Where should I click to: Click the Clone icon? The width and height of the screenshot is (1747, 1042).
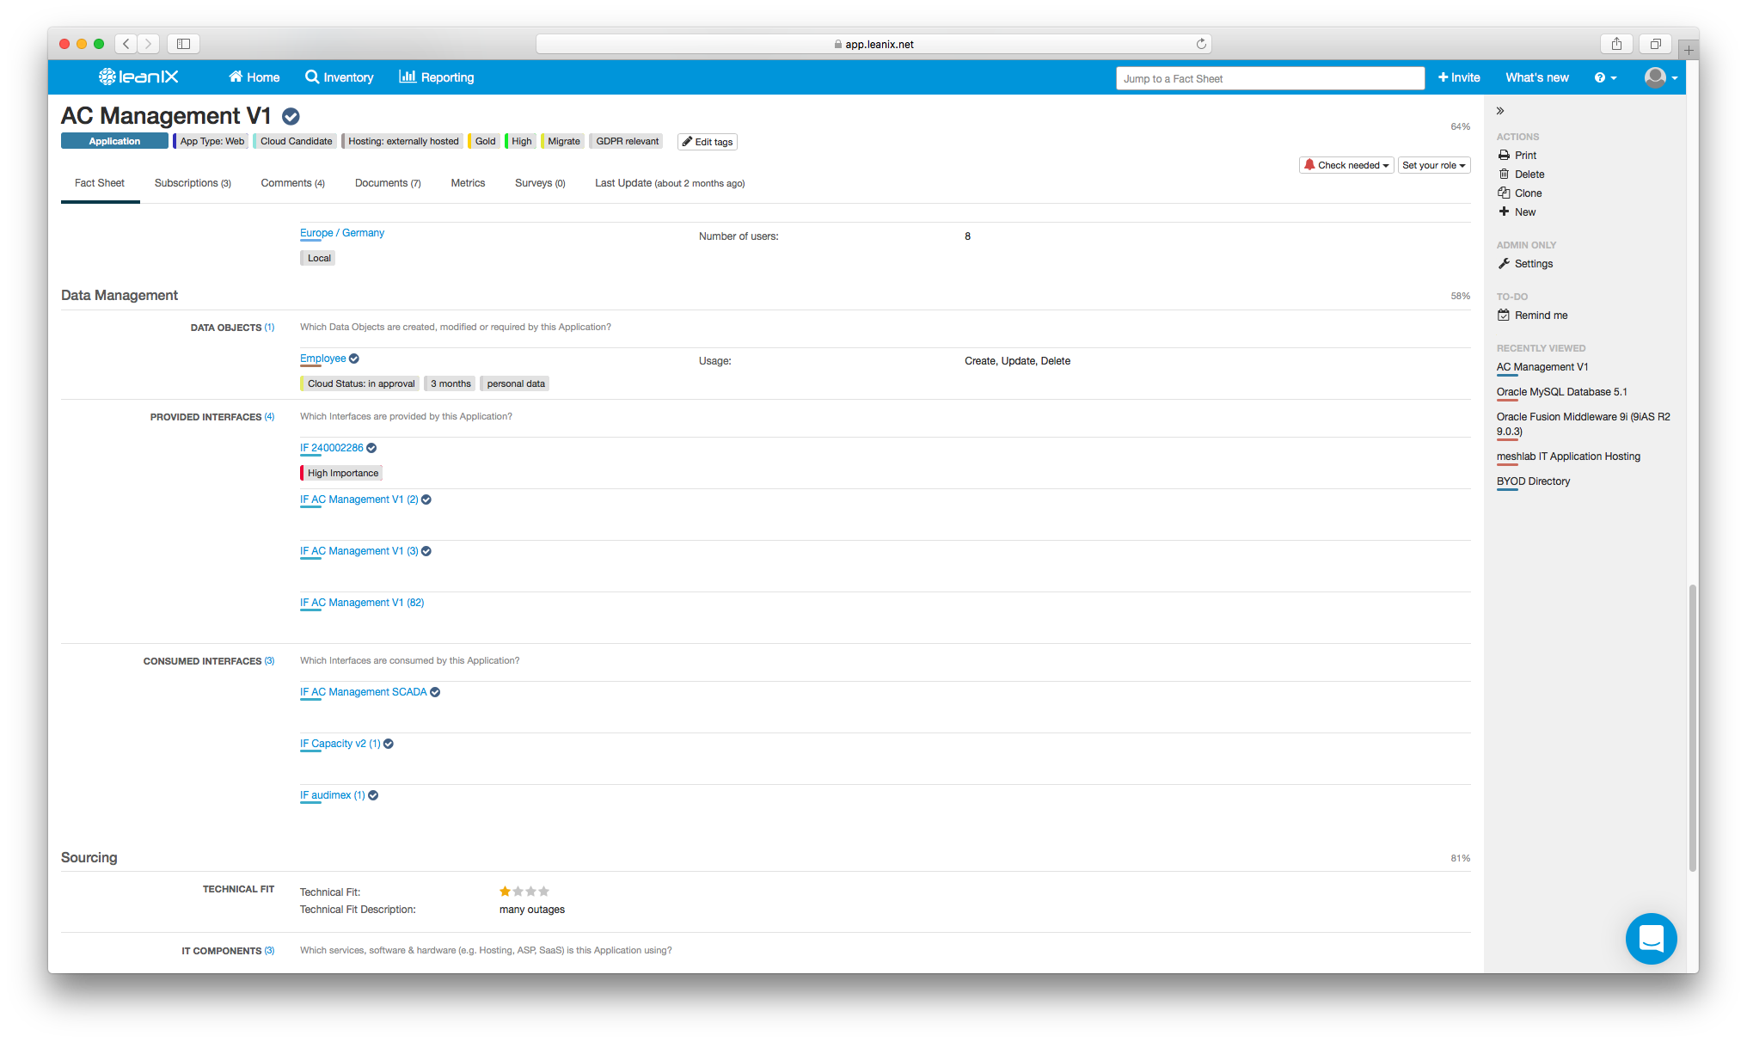tap(1504, 193)
